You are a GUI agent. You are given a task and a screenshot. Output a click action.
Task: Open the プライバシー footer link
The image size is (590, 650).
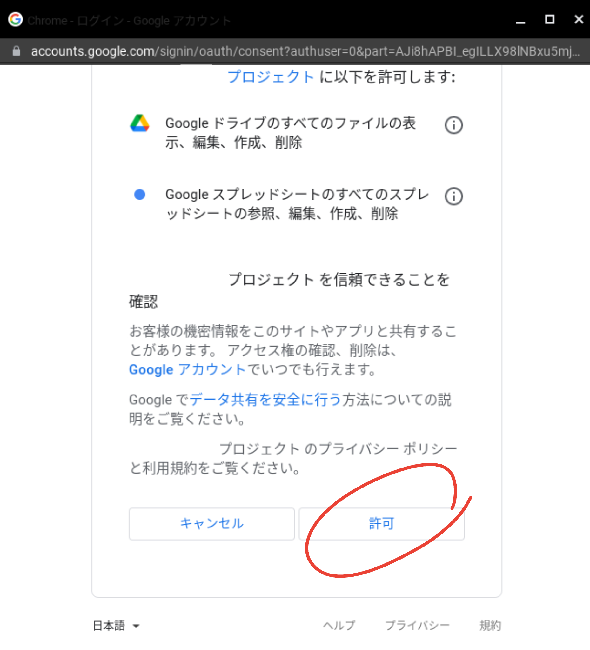click(418, 625)
